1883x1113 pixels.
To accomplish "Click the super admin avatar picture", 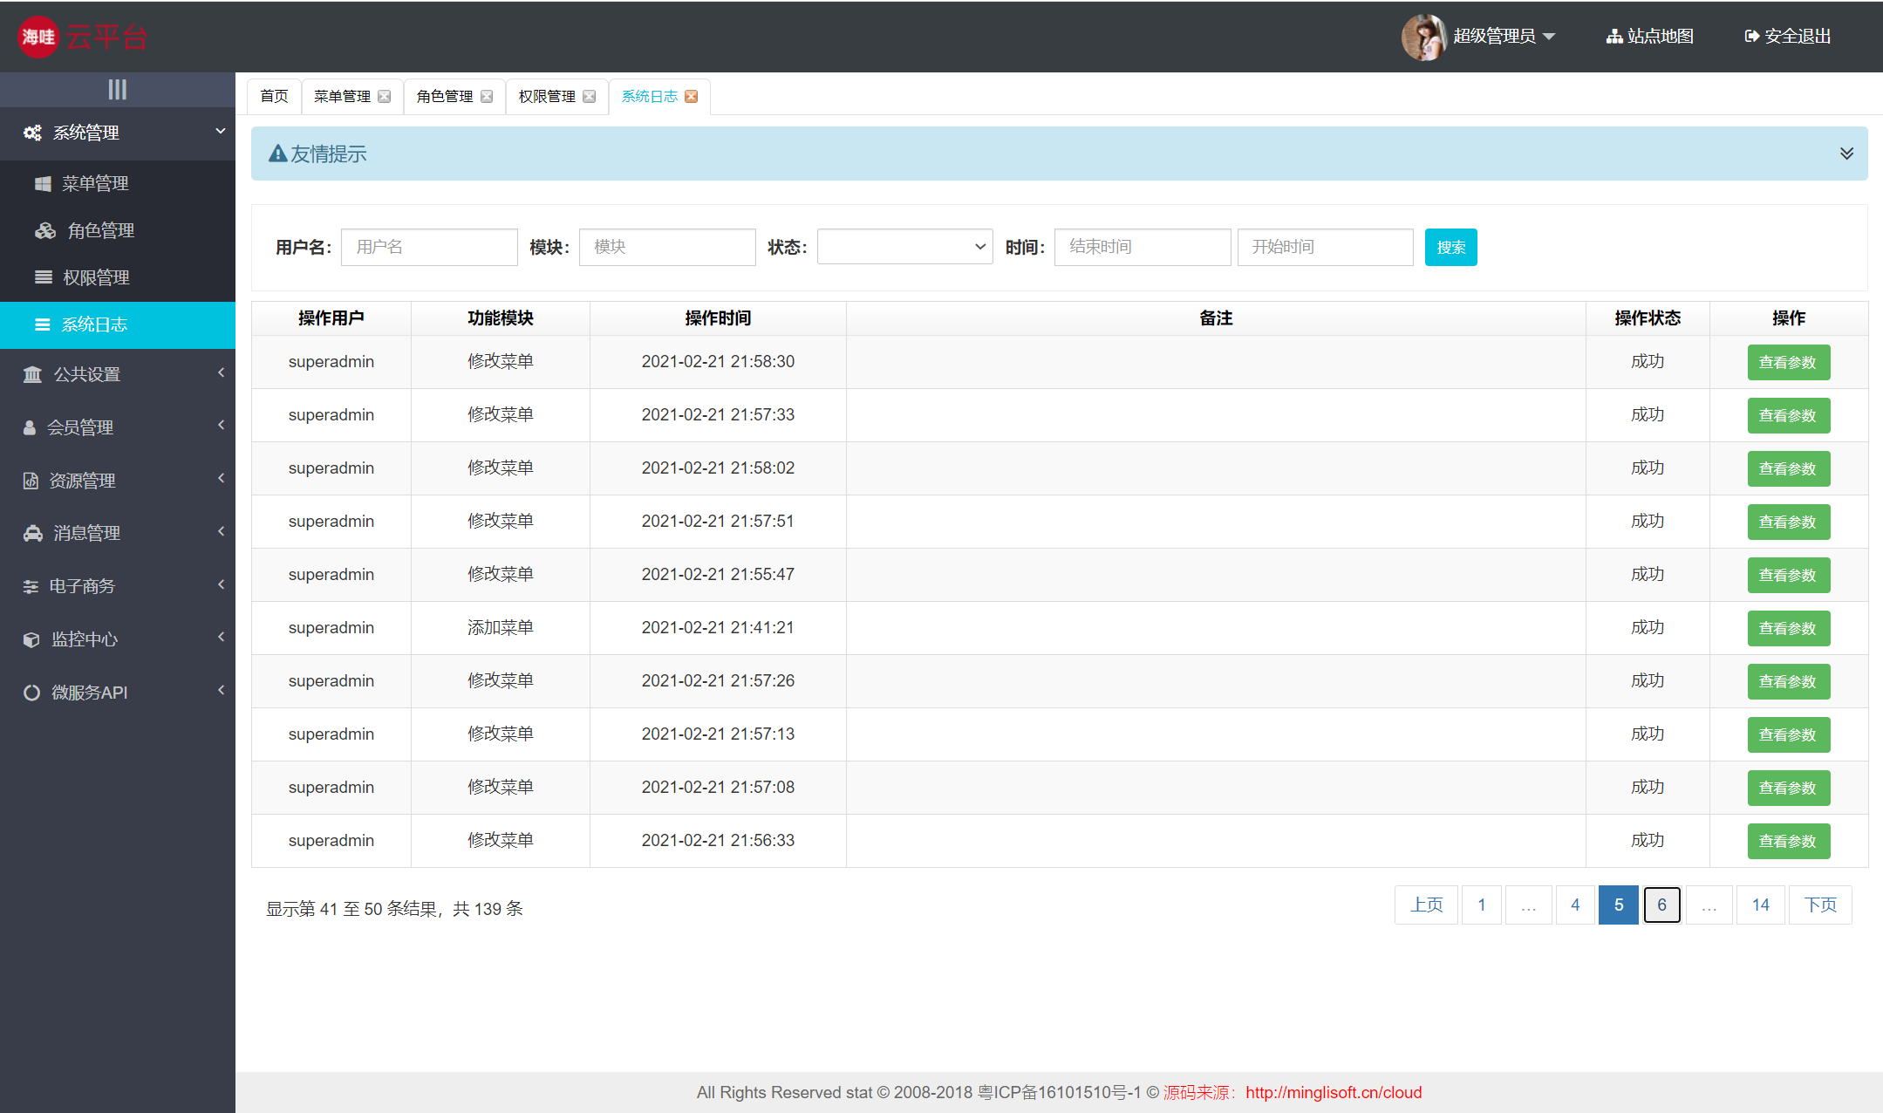I will (x=1423, y=37).
